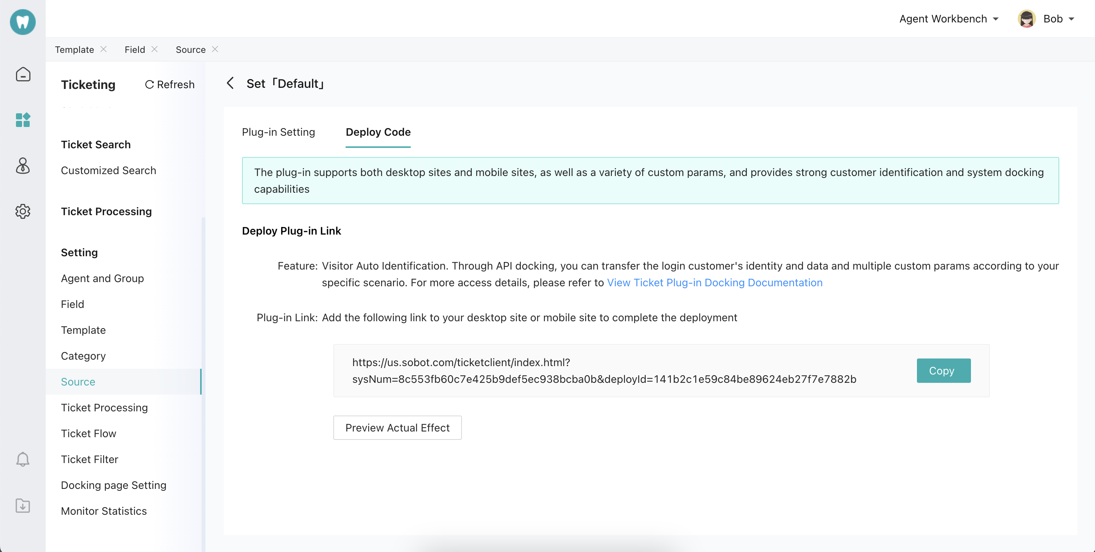Open the notifications bell icon

coord(22,460)
